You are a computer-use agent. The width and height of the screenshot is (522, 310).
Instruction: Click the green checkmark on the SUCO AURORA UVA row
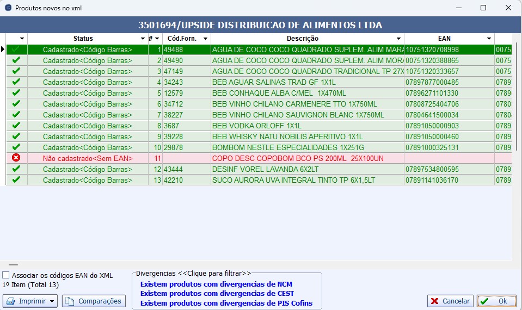[x=16, y=180]
